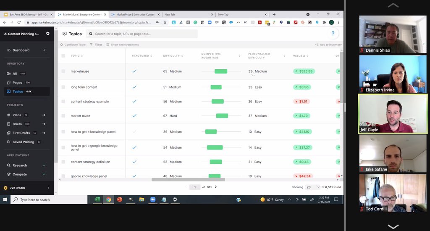Image resolution: width=430 pixels, height=231 pixels.
Task: Open the Showing 20 rows dropdown
Action: (x=313, y=187)
